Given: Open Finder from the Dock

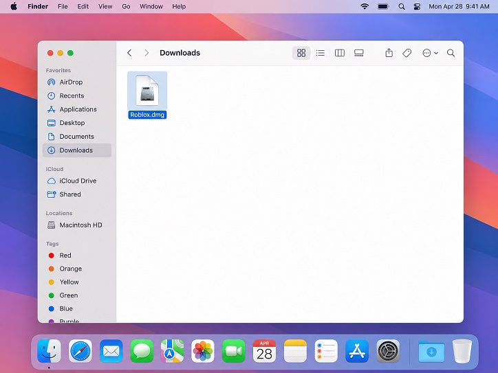Looking at the screenshot, I should click(49, 351).
